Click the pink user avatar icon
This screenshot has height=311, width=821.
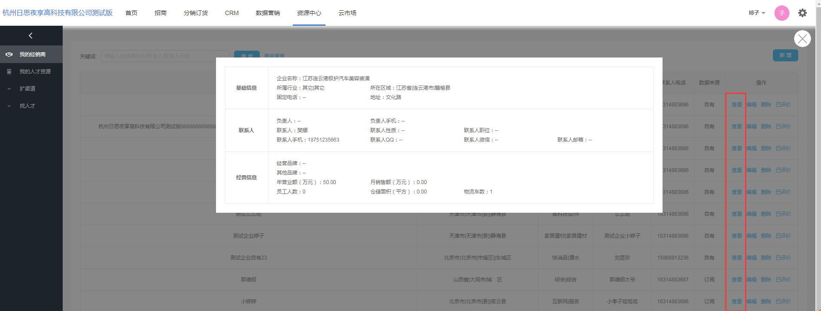(x=781, y=13)
